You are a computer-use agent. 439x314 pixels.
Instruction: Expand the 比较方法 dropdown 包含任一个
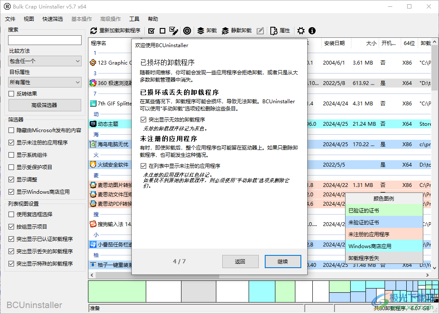tap(45, 61)
